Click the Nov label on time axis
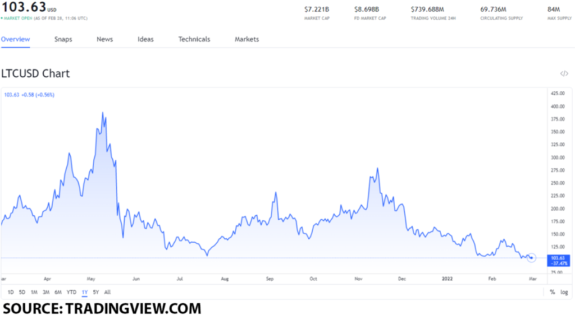The height and width of the screenshot is (315, 575). [358, 279]
